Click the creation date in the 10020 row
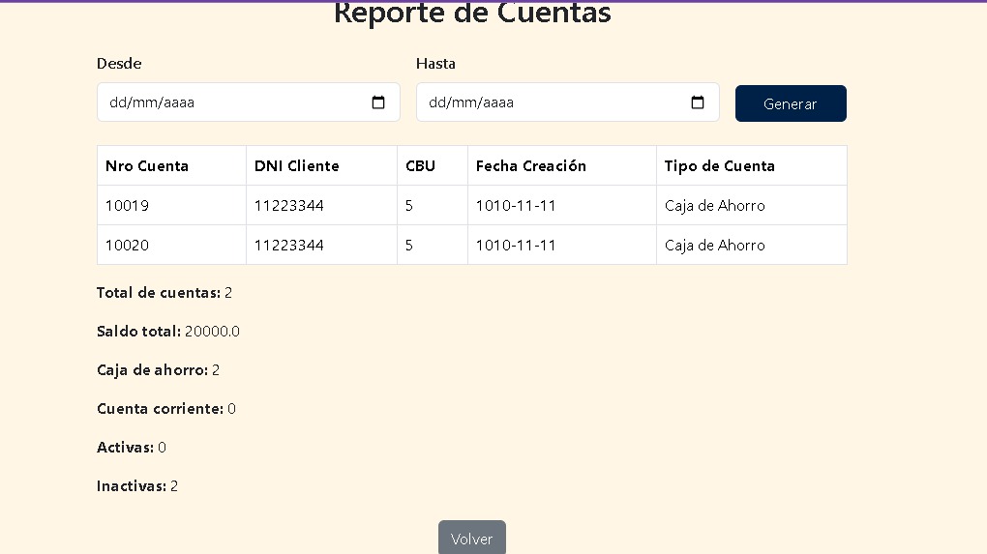This screenshot has width=987, height=554. (x=516, y=246)
